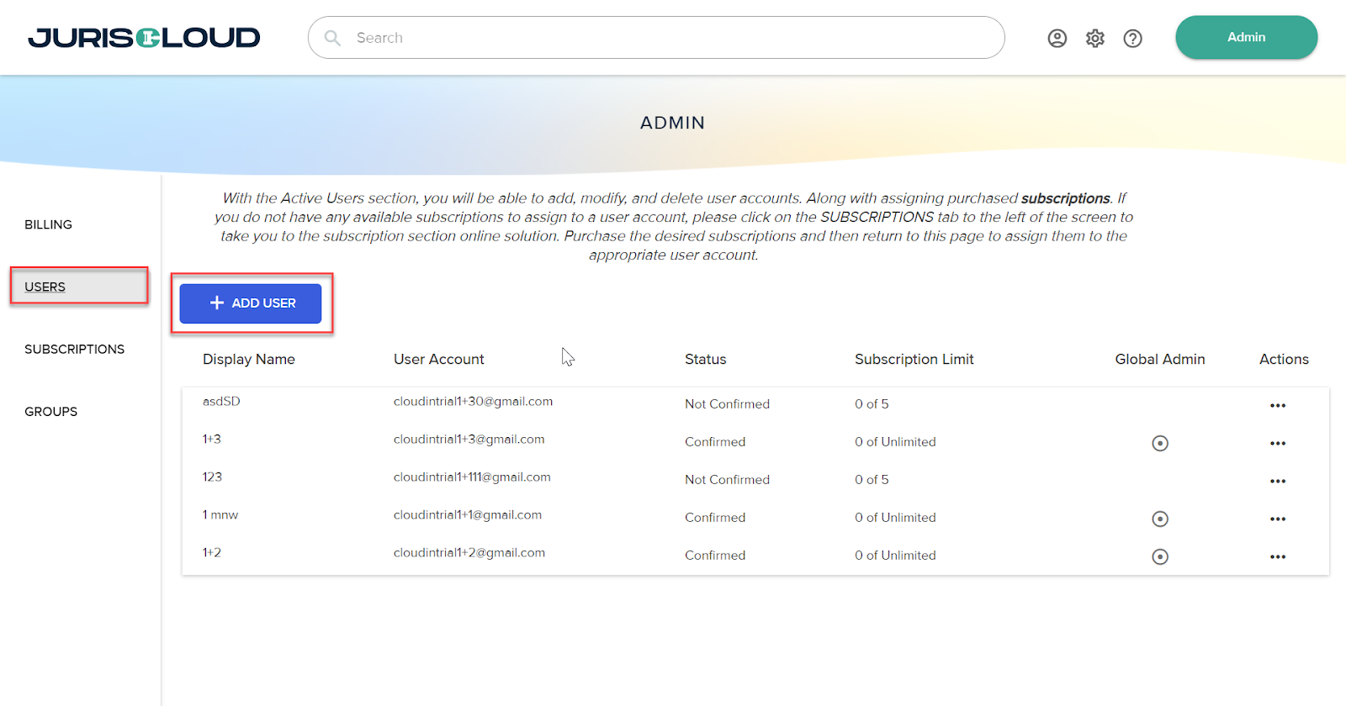Image resolution: width=1346 pixels, height=706 pixels.
Task: Click the Add User button
Action: tap(251, 303)
